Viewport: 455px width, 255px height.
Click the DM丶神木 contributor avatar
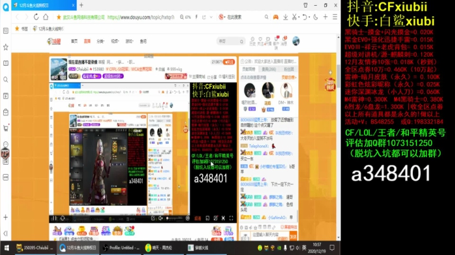[x=286, y=91]
